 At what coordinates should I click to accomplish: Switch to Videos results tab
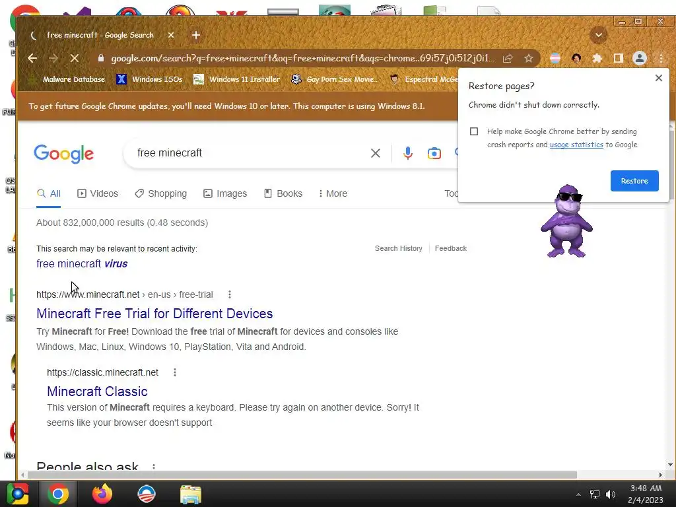[x=98, y=193]
